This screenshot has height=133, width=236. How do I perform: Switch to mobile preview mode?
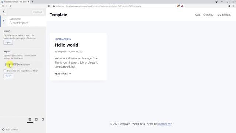pyautogui.click(x=43, y=119)
